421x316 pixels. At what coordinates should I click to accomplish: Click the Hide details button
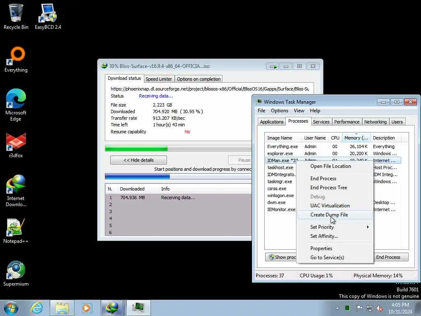tap(139, 160)
